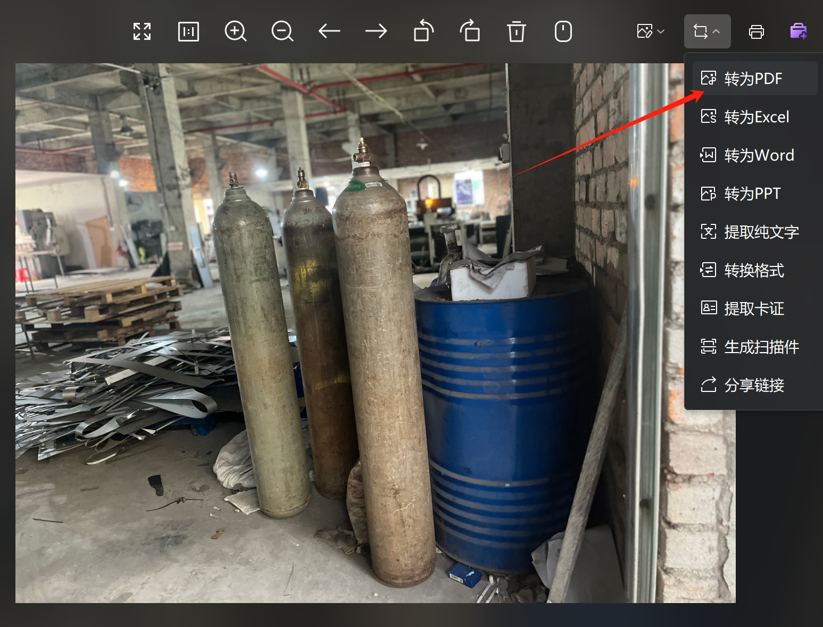Screen dimensions: 823x627
Task: Print the image with printer icon
Action: (x=756, y=32)
